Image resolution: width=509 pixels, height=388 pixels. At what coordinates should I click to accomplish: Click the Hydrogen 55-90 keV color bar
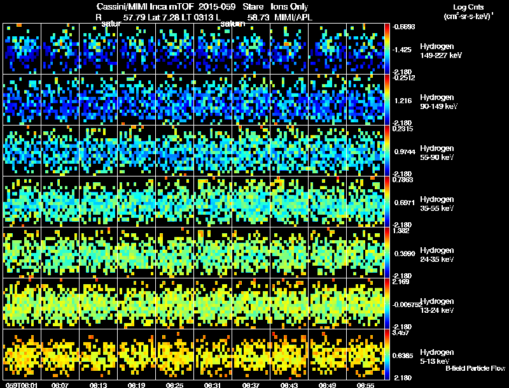point(387,151)
